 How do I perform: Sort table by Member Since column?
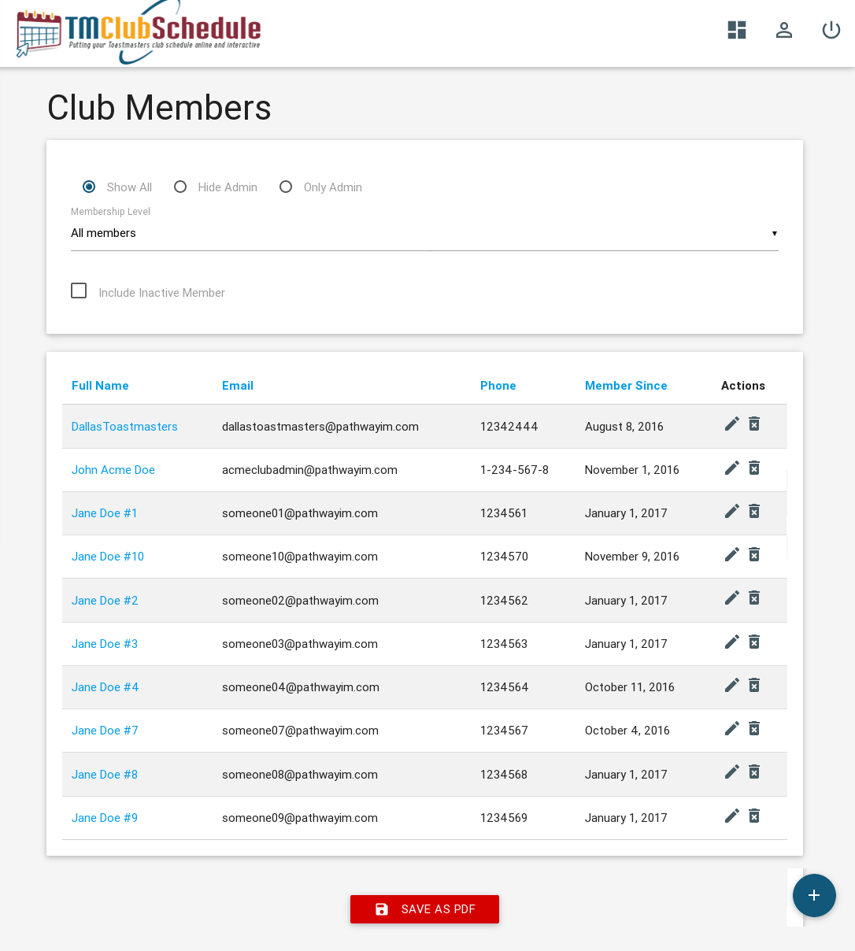pyautogui.click(x=626, y=386)
